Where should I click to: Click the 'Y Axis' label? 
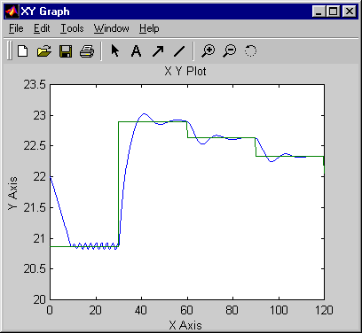13,193
